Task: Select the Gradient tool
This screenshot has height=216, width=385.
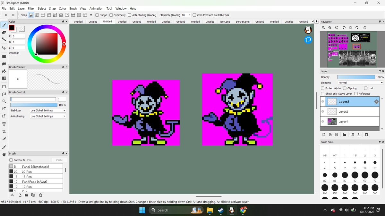Action: tap(4, 78)
